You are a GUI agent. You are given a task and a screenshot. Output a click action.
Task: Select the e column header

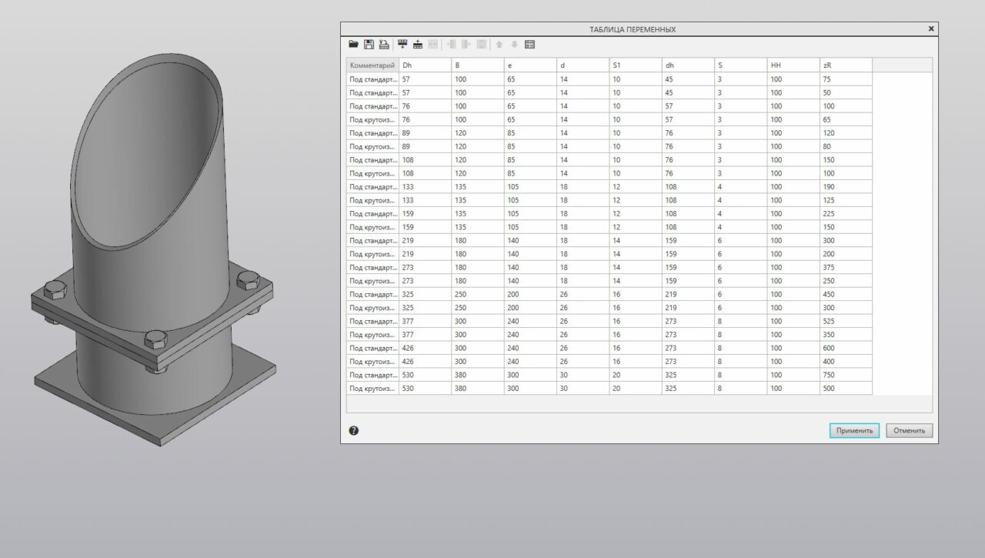coord(530,65)
